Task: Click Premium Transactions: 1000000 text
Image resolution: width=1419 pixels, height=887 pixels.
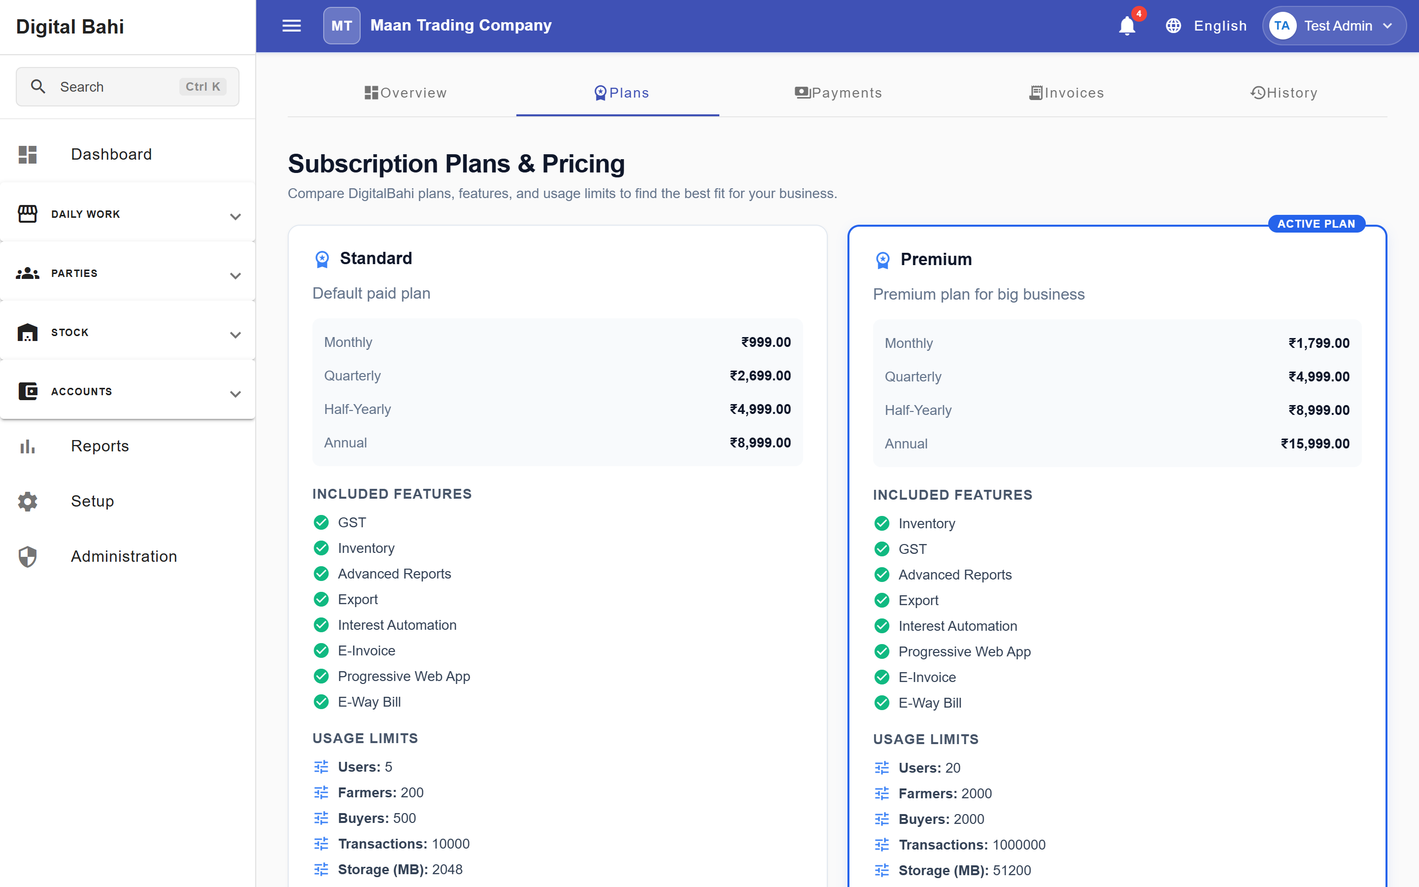Action: pos(972,845)
